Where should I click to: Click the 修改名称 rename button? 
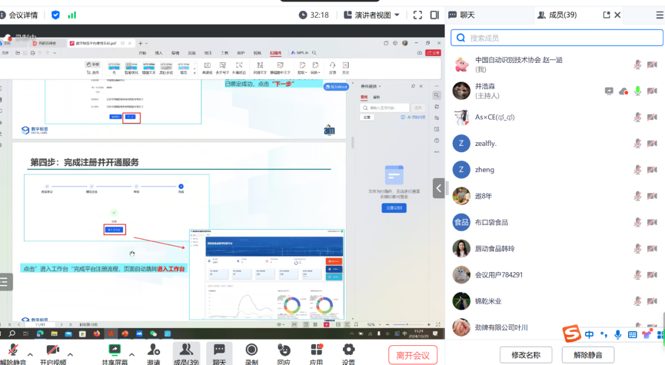coord(526,355)
